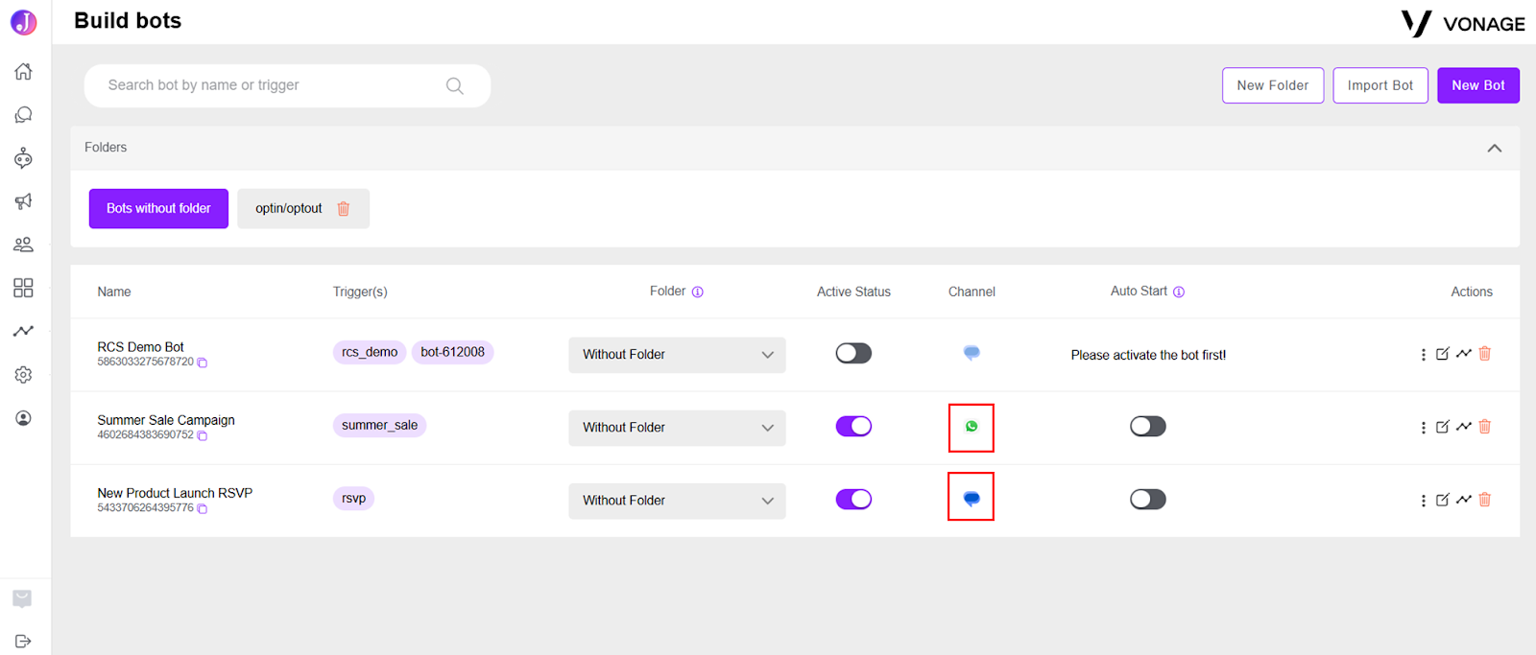Open the folder dropdown for Summer Sale Campaign
The image size is (1536, 655).
(x=677, y=428)
